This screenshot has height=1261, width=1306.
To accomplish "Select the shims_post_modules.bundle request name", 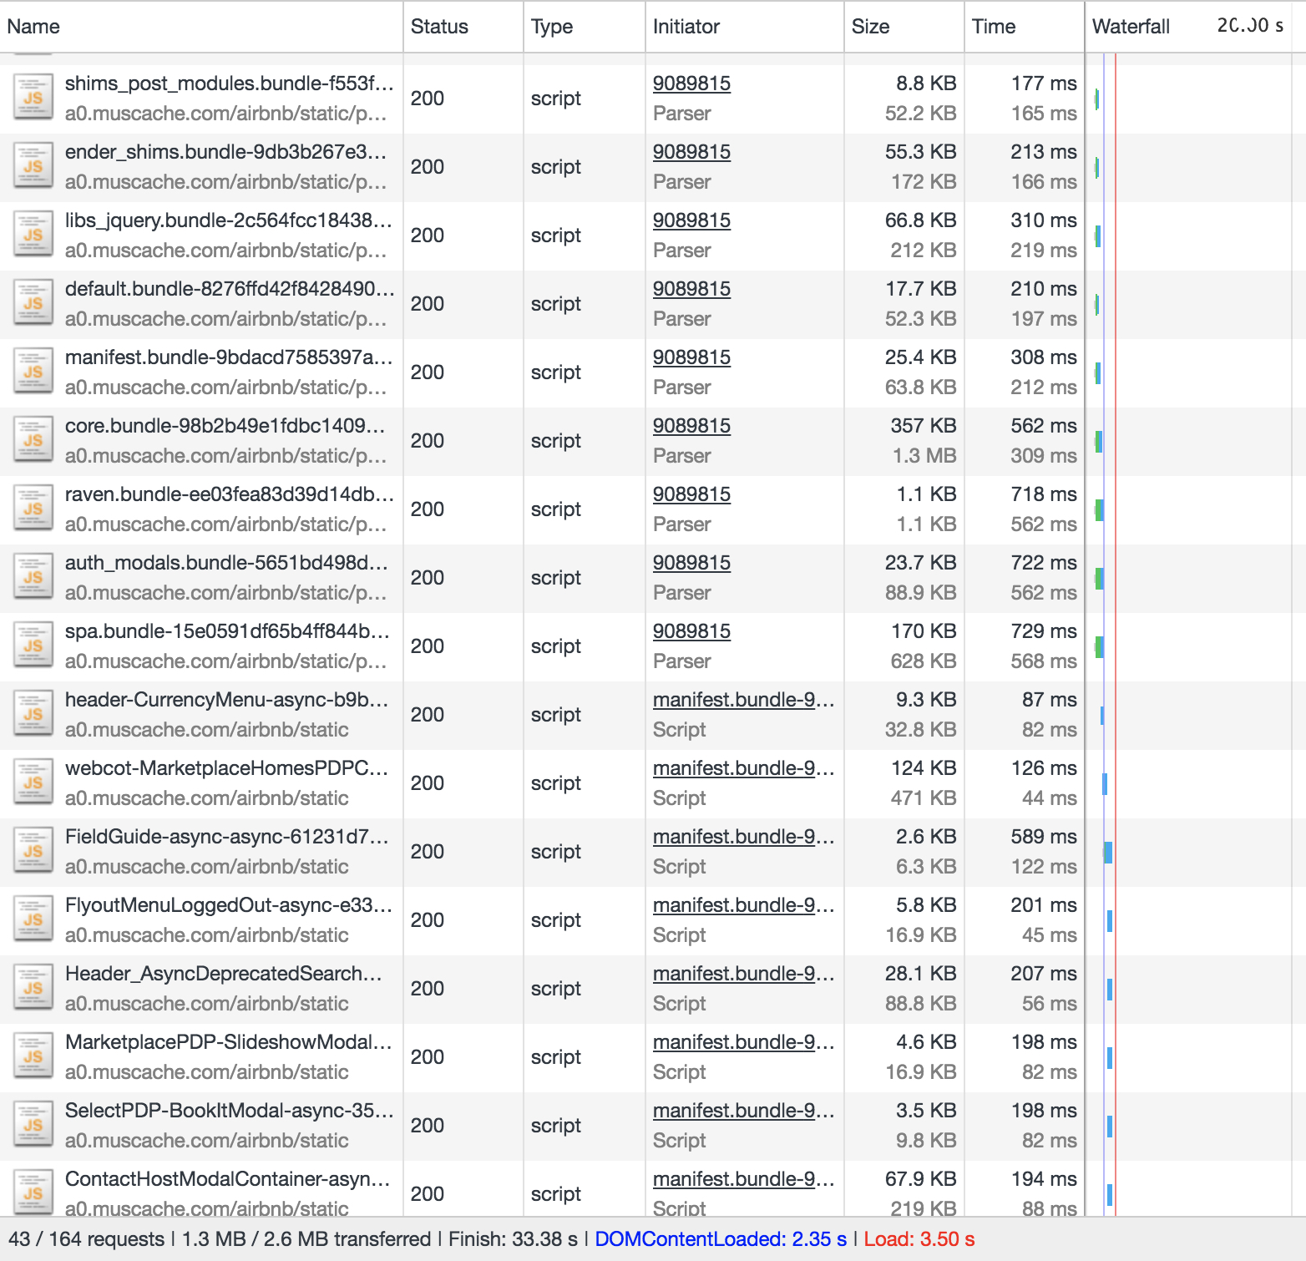I will point(229,84).
